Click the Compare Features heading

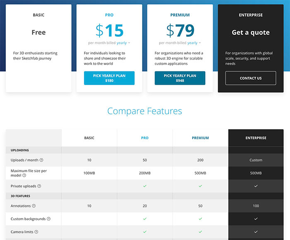click(x=145, y=111)
